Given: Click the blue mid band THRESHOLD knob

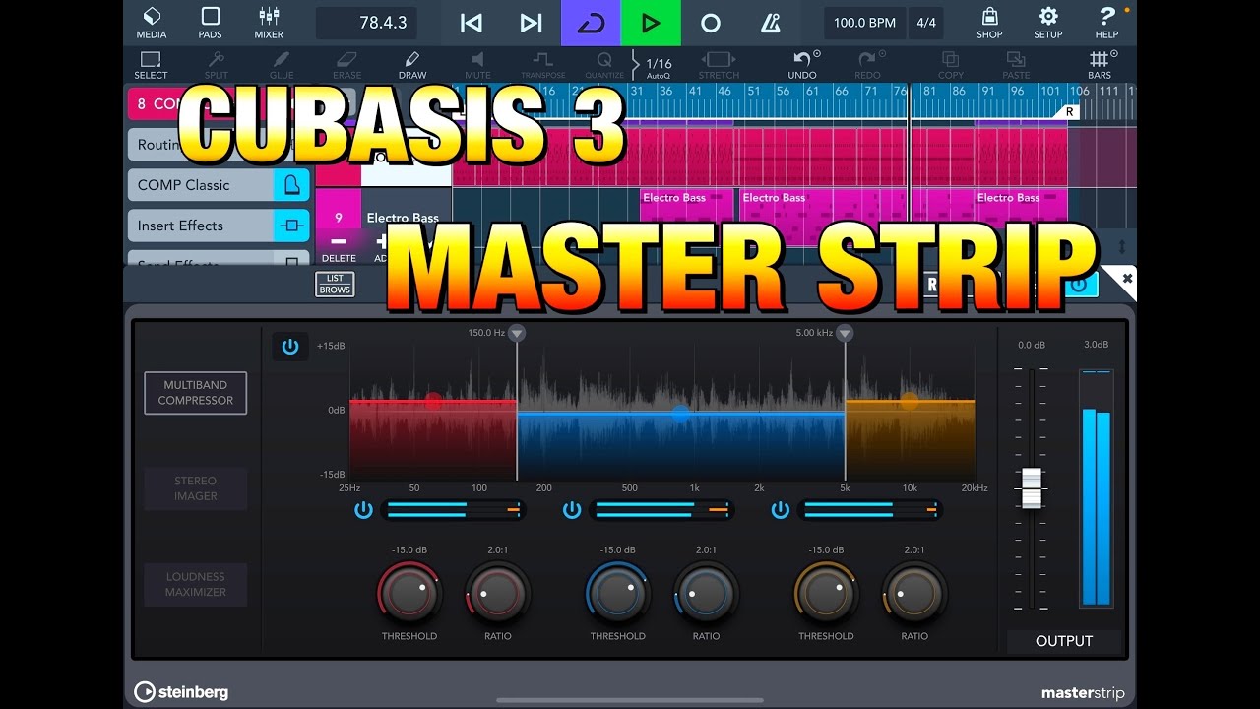Looking at the screenshot, I should [x=618, y=593].
